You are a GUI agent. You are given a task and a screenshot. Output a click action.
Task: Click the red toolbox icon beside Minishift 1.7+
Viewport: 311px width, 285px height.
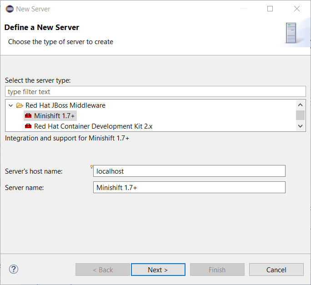coord(28,116)
